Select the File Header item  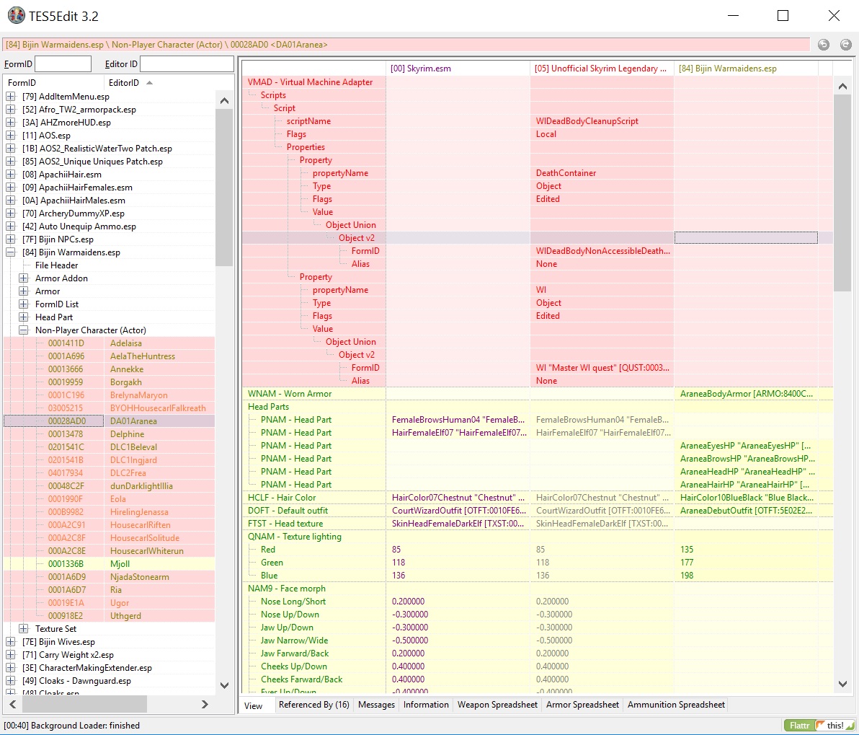56,265
